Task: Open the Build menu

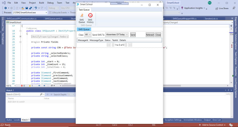Action: (41, 3)
